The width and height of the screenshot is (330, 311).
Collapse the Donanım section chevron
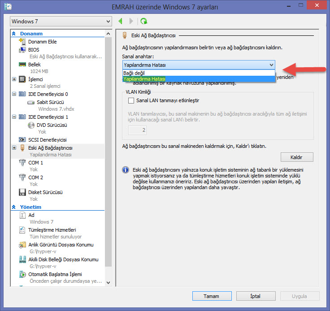[14, 34]
